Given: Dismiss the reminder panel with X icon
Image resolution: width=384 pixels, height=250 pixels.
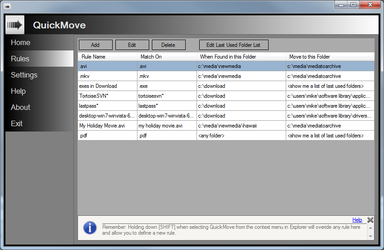Looking at the screenshot, I should [x=370, y=220].
